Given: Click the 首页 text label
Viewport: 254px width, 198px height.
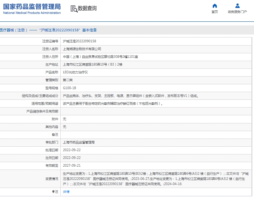Looking at the screenshot, I should click(x=215, y=12).
